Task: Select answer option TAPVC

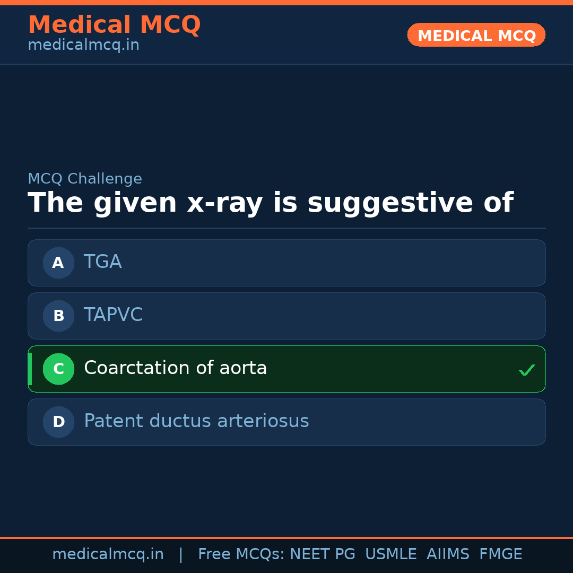Action: [286, 316]
